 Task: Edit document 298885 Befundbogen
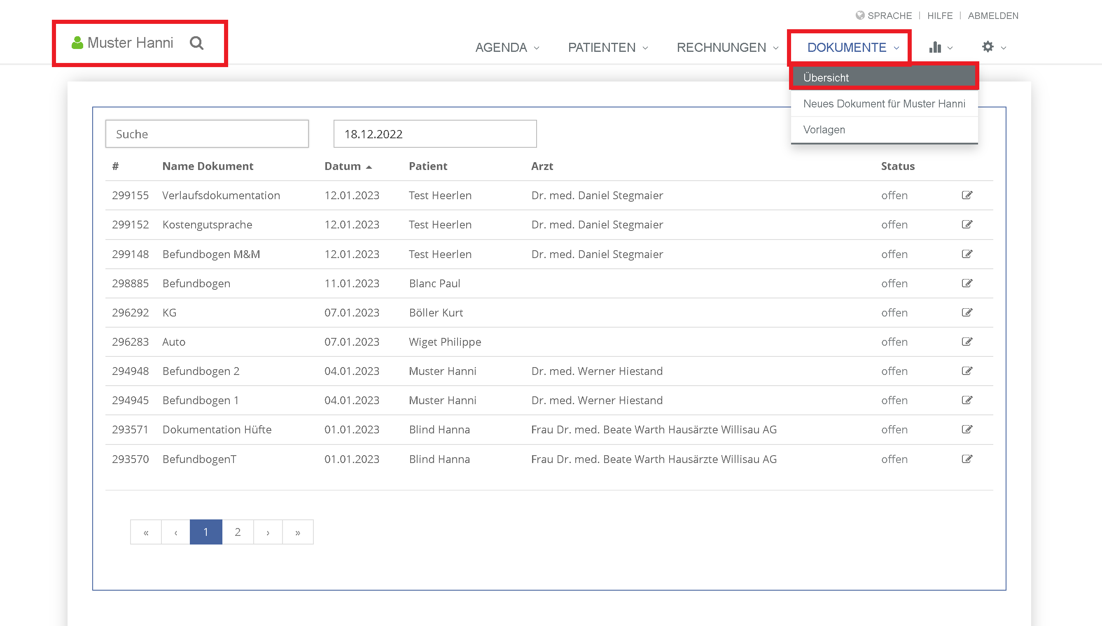point(967,283)
